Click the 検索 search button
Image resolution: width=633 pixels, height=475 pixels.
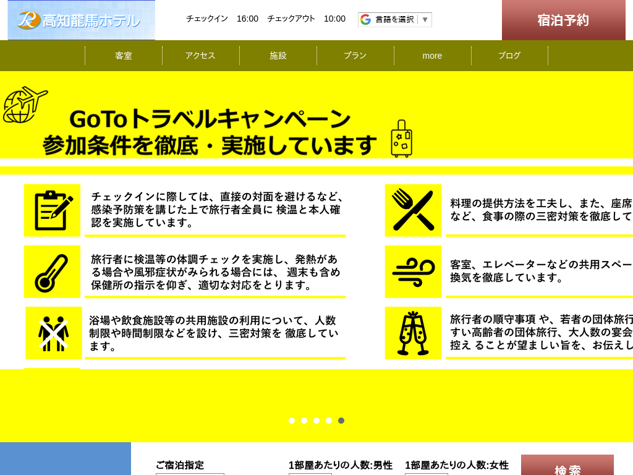click(x=567, y=465)
